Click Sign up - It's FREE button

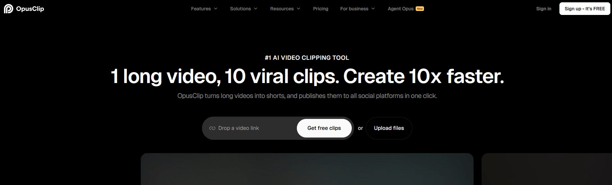pos(585,9)
